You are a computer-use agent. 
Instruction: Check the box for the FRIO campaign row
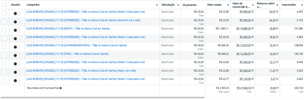(x=4, y=56)
